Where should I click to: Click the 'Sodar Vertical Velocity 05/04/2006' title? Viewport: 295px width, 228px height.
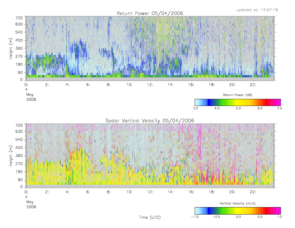(x=150, y=121)
